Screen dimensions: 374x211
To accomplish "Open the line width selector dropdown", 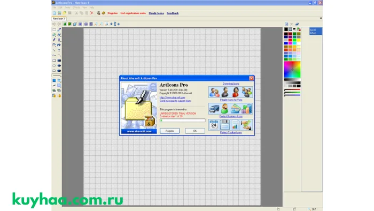I will pos(57,76).
